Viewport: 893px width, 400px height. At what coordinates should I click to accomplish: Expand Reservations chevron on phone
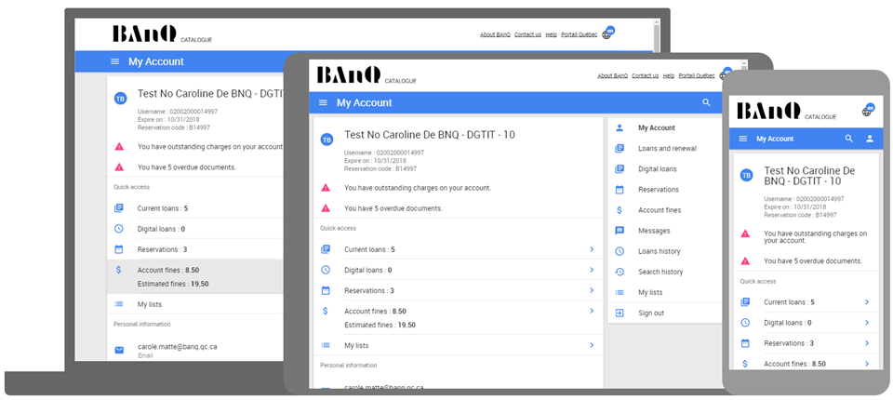[867, 343]
